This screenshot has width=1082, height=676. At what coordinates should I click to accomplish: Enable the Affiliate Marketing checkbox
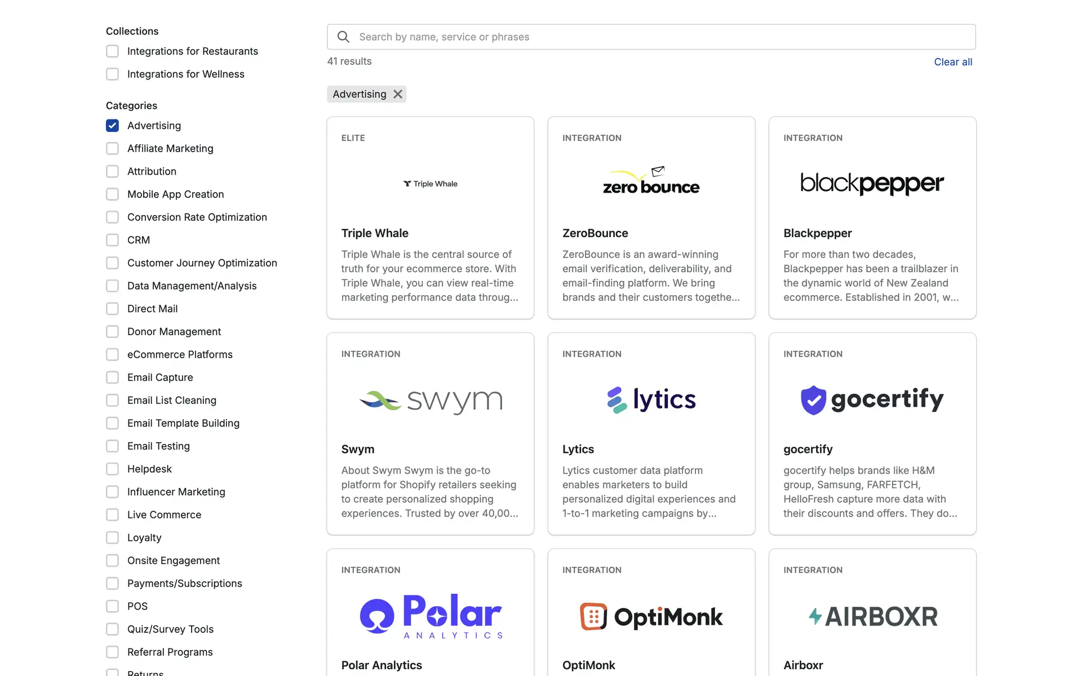coord(113,149)
